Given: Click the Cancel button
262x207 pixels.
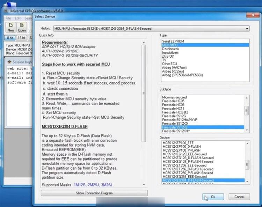Looking at the screenshot, I should 239,197.
